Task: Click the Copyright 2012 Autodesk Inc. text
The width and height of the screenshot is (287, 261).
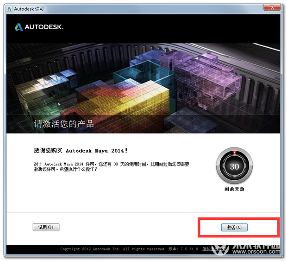Action: (90, 249)
